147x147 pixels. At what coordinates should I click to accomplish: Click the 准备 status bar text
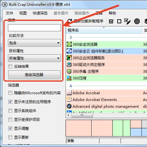tap(70, 141)
